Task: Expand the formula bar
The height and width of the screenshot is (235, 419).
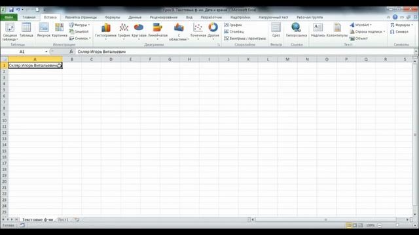Action: click(416, 51)
